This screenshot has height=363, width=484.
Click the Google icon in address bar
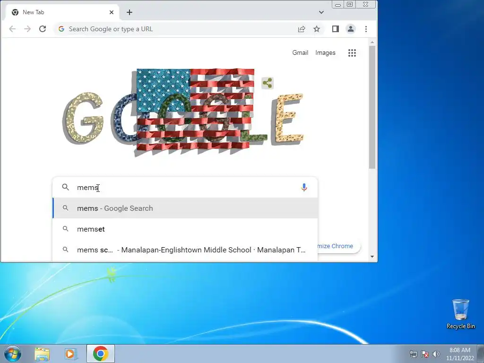tap(61, 29)
